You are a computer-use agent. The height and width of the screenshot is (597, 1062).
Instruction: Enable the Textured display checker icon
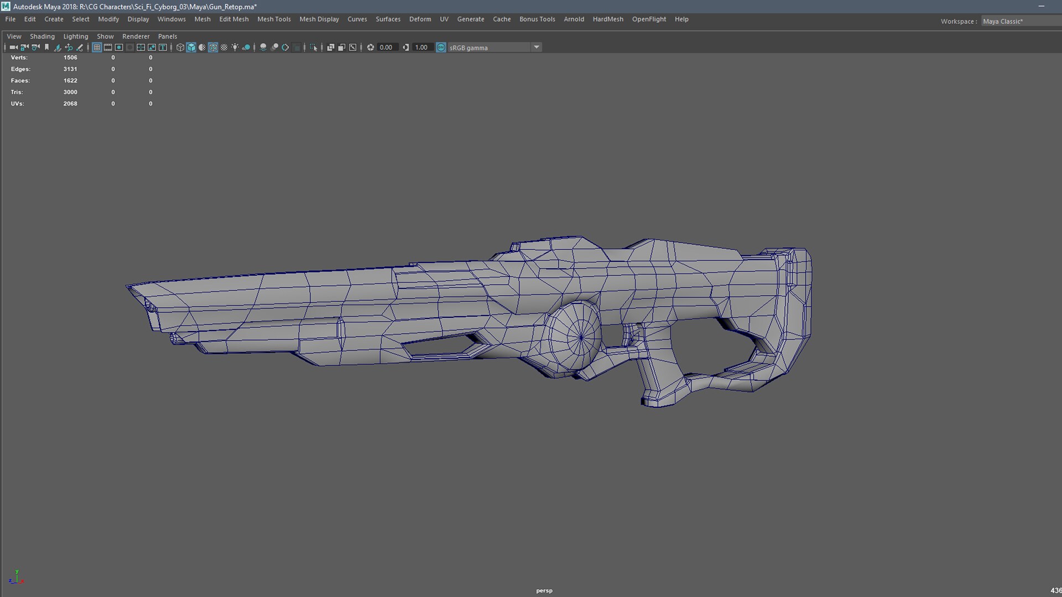[224, 48]
